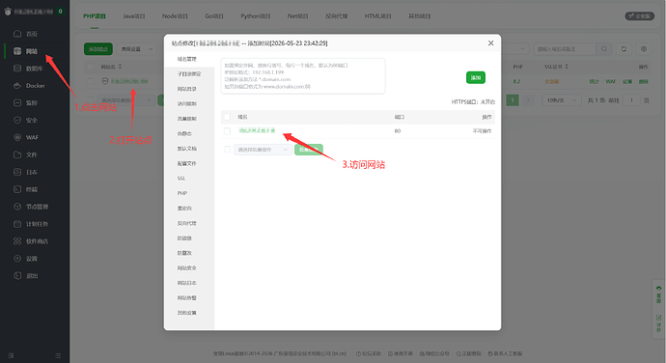Switch to the PHP项目 tab
Viewport: 666px width, 363px height.
click(x=95, y=16)
